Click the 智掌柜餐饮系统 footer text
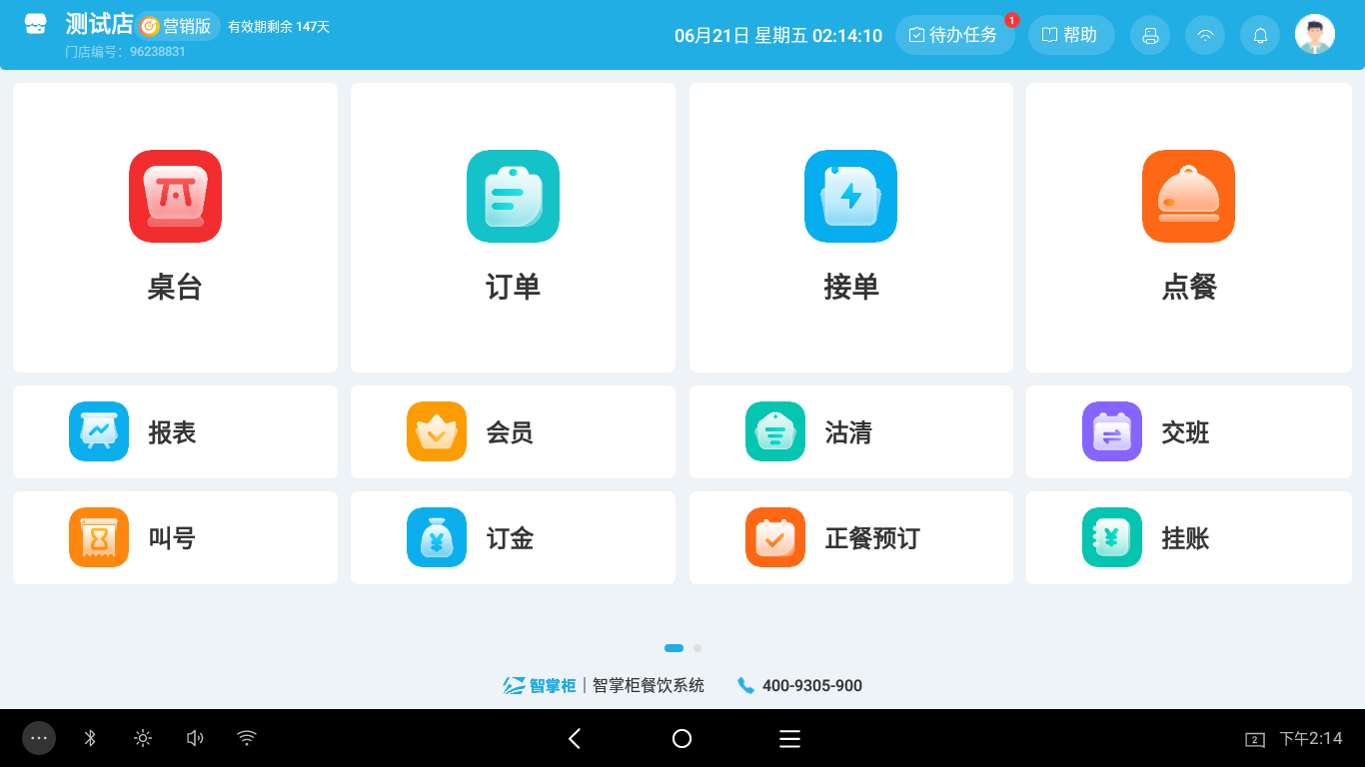The image size is (1365, 767). coord(649,685)
